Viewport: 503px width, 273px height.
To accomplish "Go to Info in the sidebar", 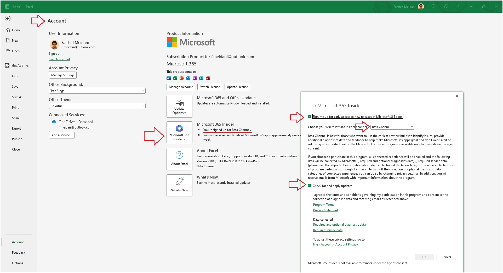I will [15, 76].
